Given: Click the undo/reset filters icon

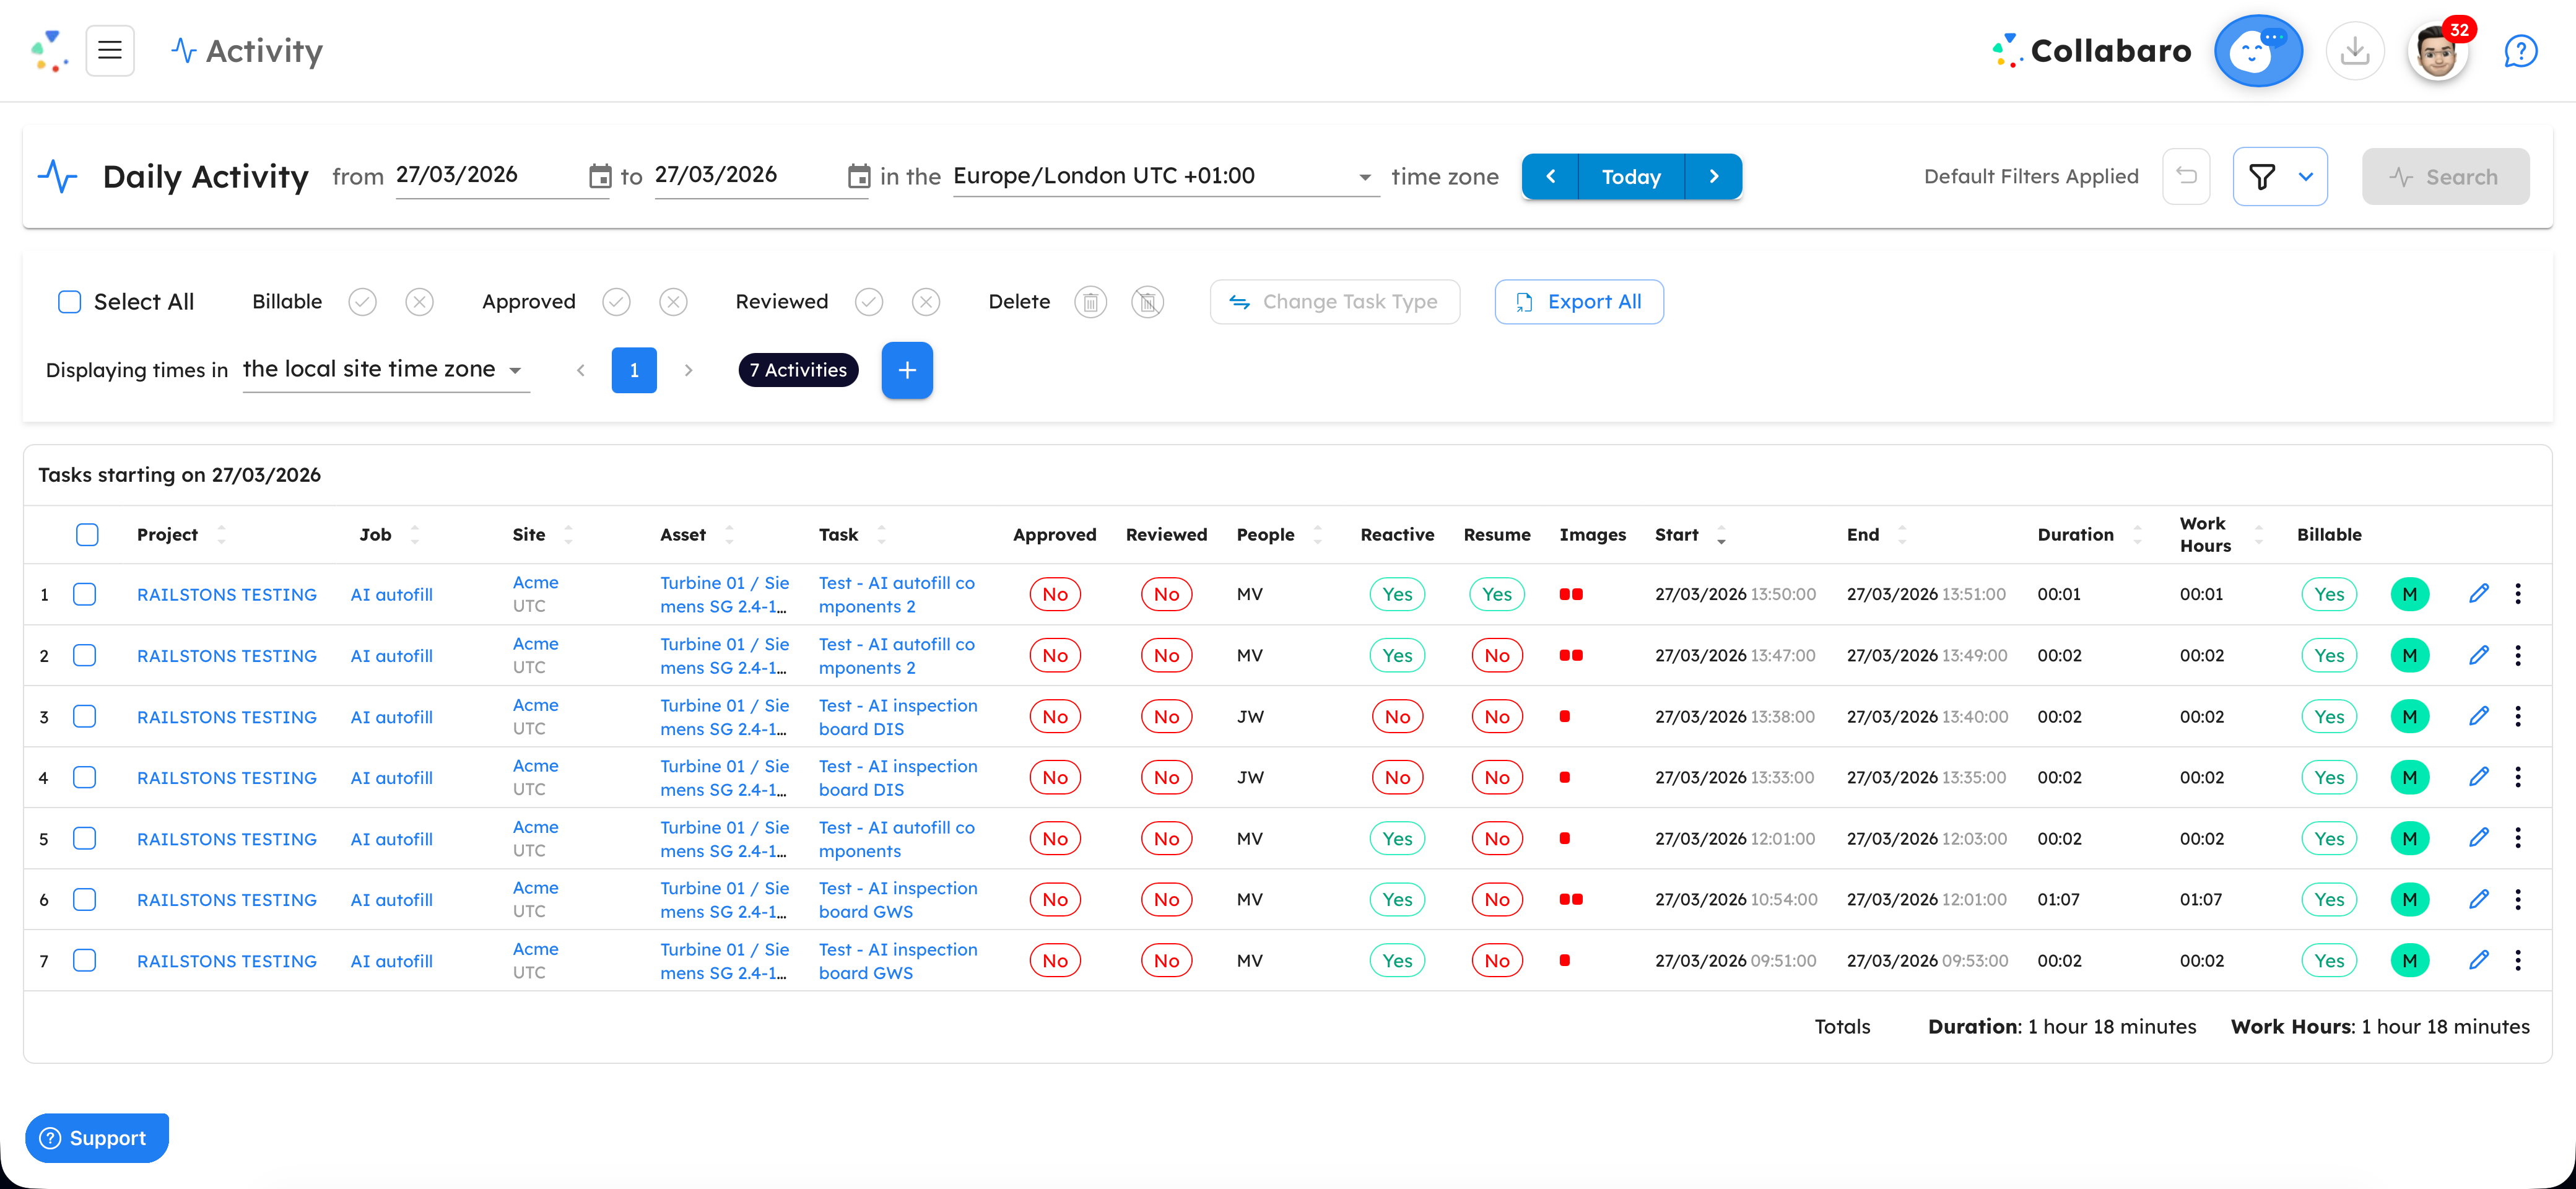Looking at the screenshot, I should click(x=2186, y=176).
